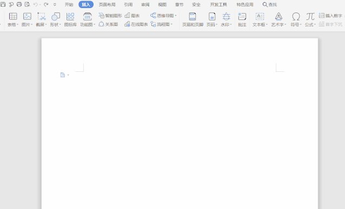Insert an 在线图表 online chart
This screenshot has height=209, width=345.
(x=136, y=24)
